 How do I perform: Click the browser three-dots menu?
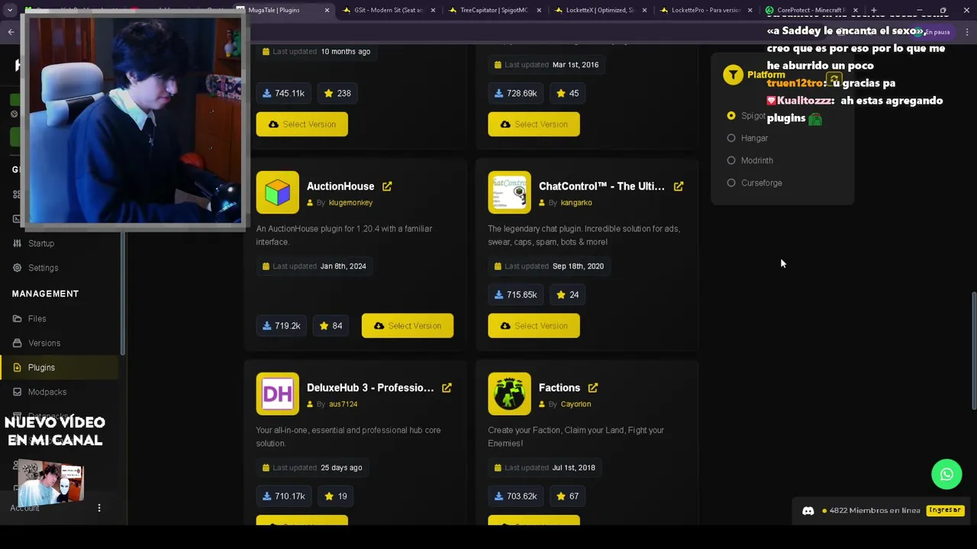967,32
